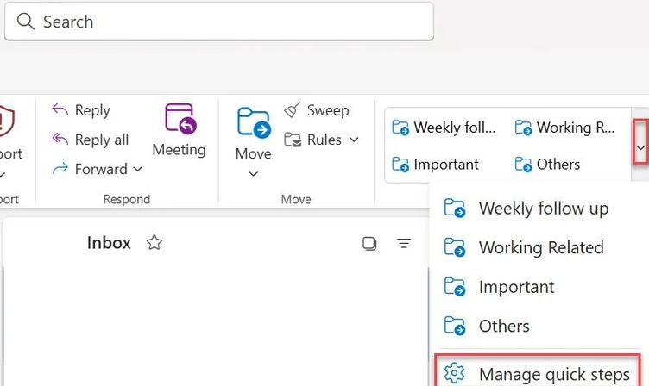Screen dimensions: 649x386
Task: Click the Move to folder icon
Action: click(x=253, y=123)
